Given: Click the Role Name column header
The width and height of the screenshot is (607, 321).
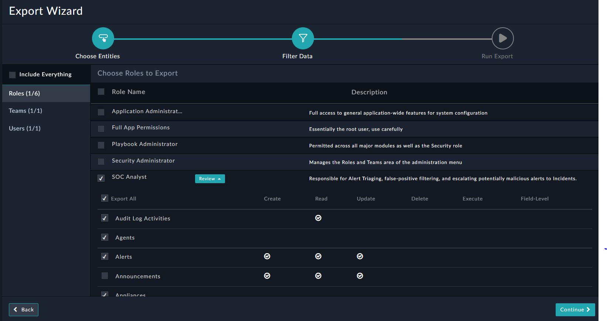Looking at the screenshot, I should click(129, 92).
